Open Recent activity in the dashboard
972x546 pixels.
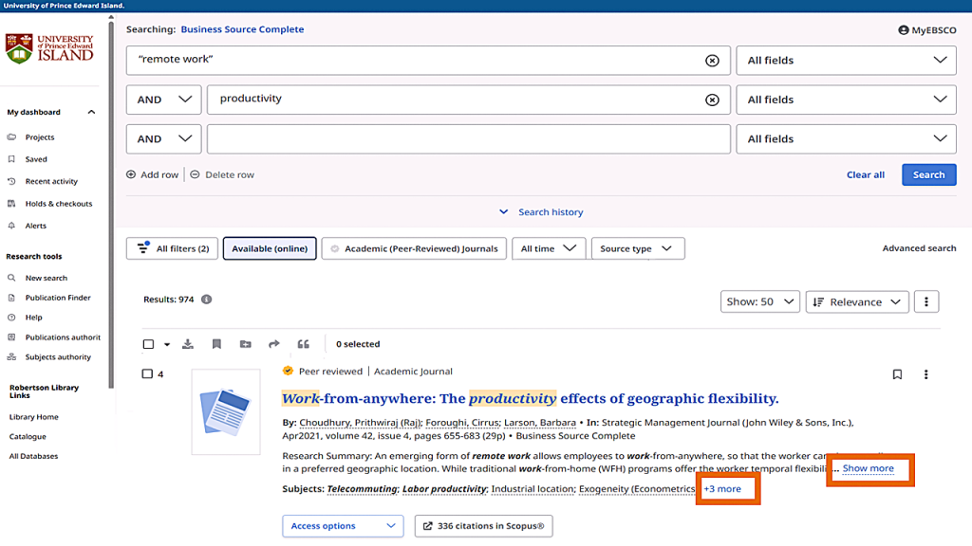[x=51, y=181]
